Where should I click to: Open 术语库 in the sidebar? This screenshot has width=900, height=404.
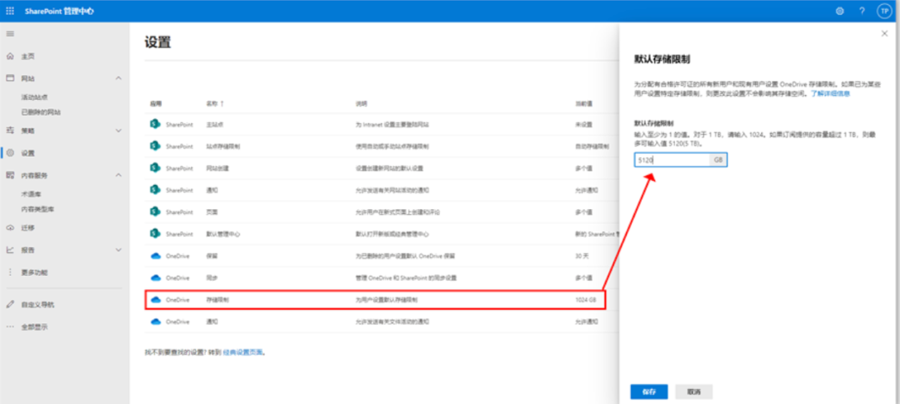coord(31,195)
